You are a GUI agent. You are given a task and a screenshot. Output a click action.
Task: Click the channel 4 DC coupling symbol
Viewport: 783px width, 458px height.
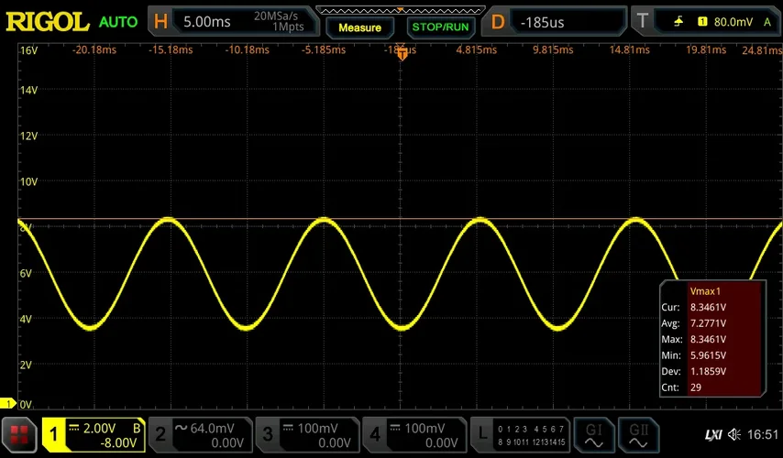point(395,428)
